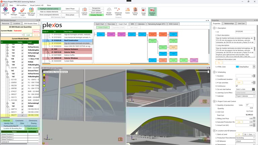The width and height of the screenshot is (258, 145).
Task: Click the Load button
Action: point(28,35)
